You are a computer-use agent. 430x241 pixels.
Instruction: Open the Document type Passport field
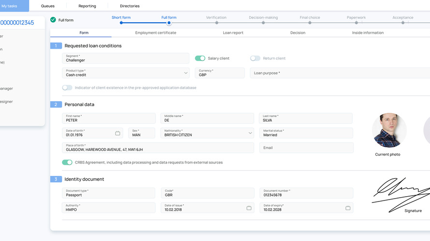(109, 193)
